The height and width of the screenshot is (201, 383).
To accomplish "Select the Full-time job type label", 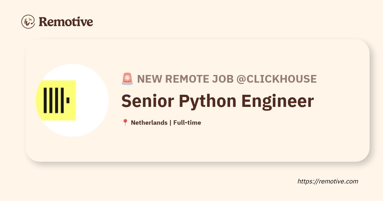I will point(187,123).
